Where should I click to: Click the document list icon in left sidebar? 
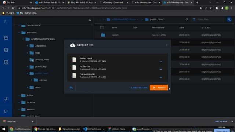(6, 50)
